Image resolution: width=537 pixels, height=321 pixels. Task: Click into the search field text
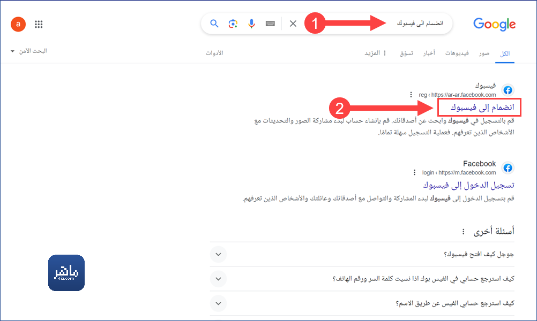[x=420, y=24]
